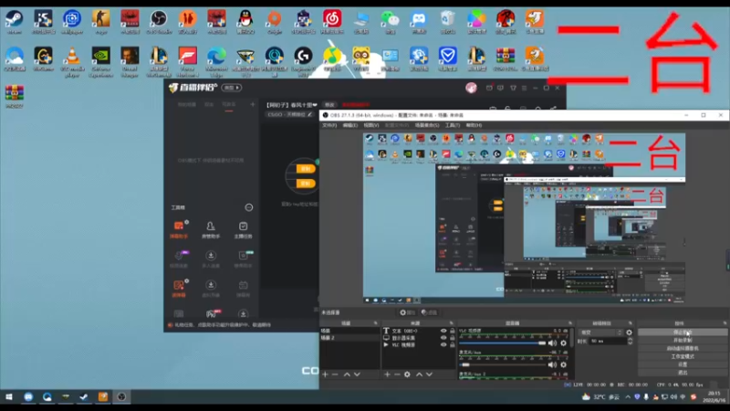Move source up in OBS sources panel
The height and width of the screenshot is (411, 730).
(419, 374)
